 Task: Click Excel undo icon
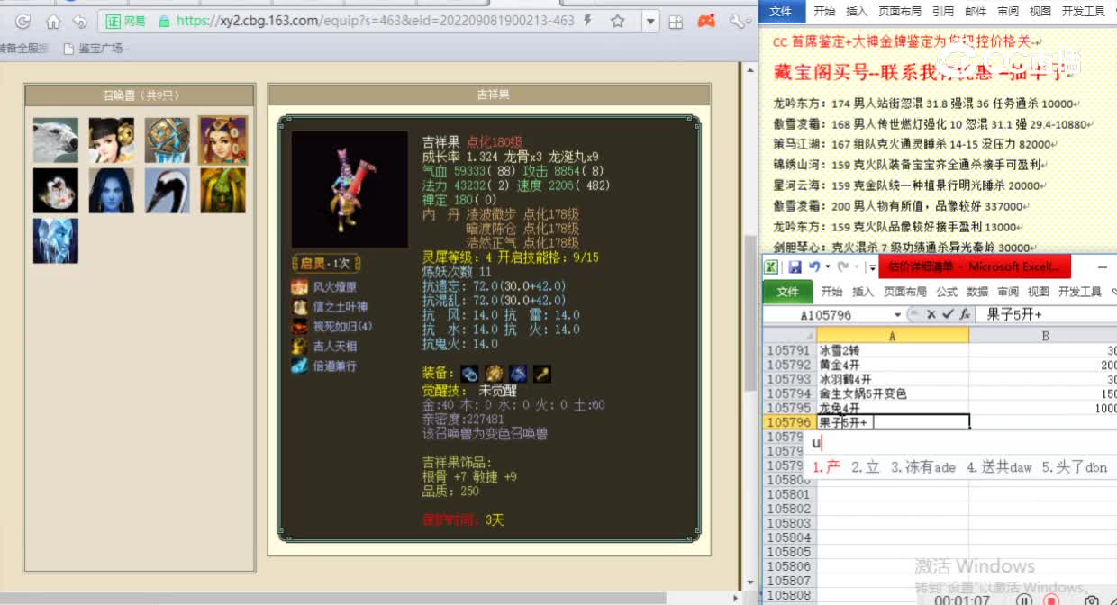pos(815,267)
